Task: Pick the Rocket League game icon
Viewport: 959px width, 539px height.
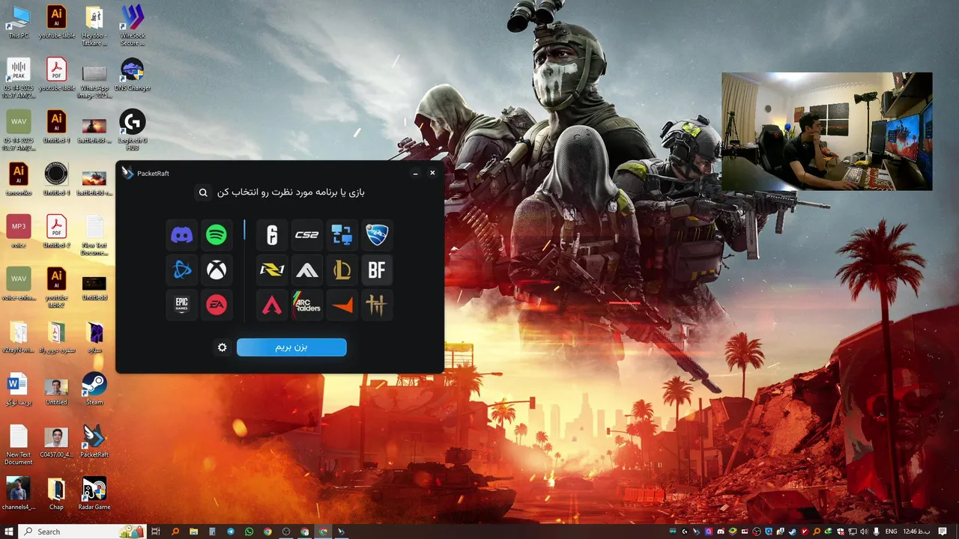Action: pyautogui.click(x=377, y=235)
